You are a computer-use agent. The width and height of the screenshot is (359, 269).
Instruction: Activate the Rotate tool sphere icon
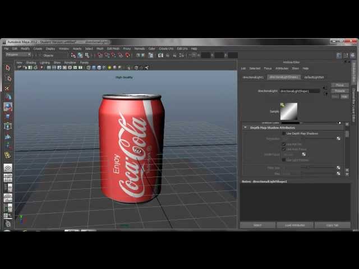point(8,107)
